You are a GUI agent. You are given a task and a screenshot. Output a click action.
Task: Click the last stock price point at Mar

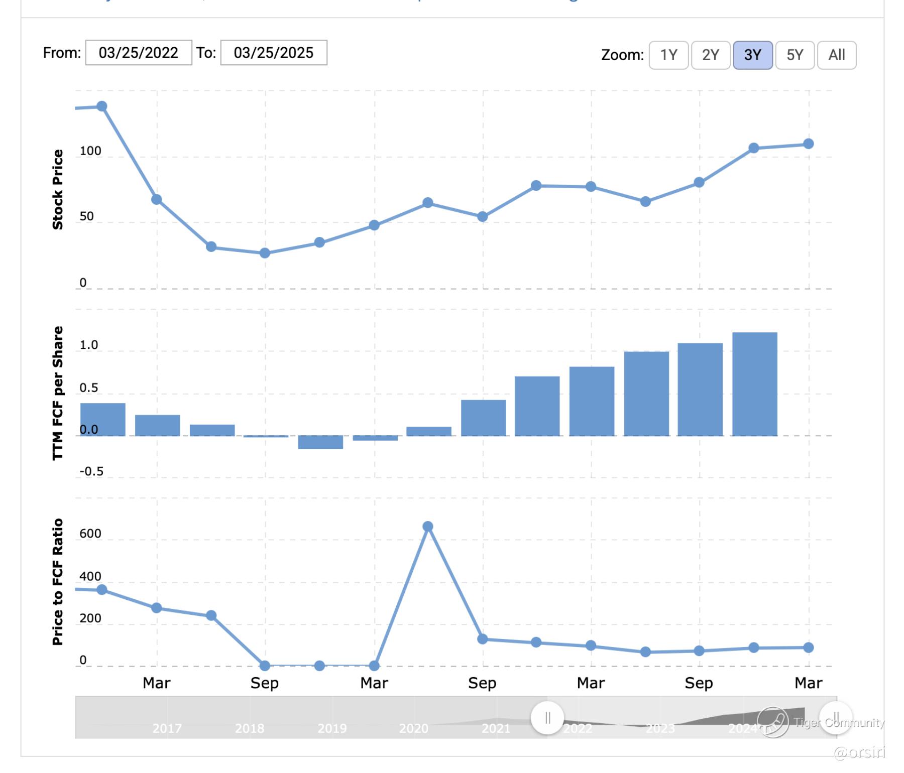click(x=809, y=144)
